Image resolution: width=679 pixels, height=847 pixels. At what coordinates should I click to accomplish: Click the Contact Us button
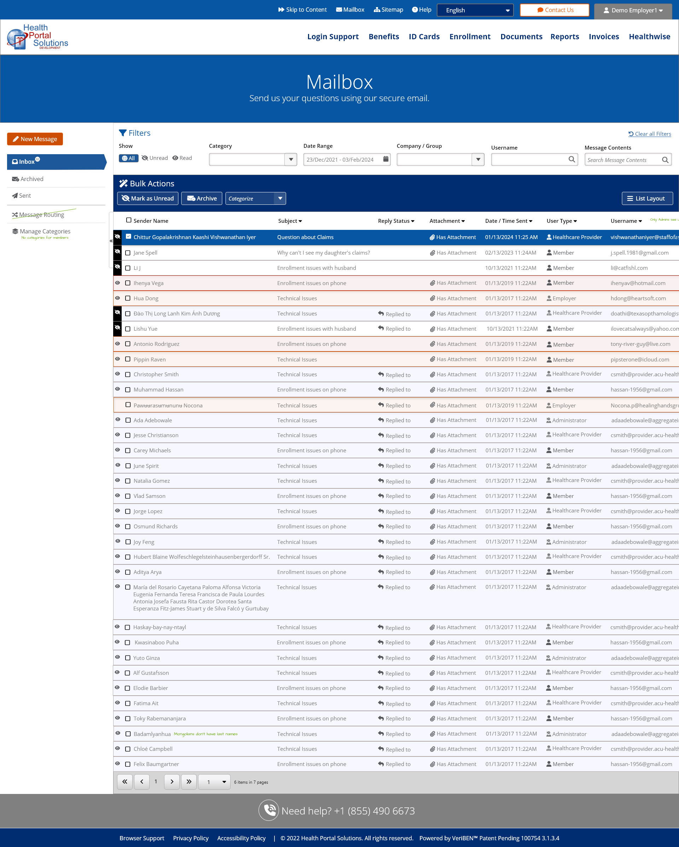555,10
